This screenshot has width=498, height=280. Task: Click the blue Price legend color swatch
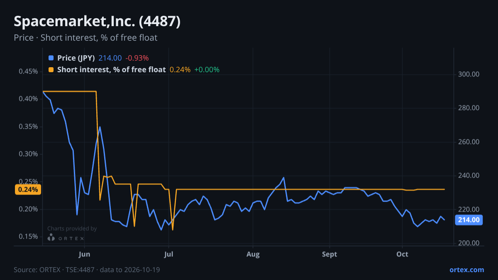(51, 58)
